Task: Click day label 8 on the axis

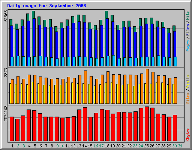Action: click(x=52, y=146)
